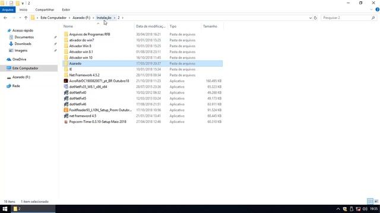Image resolution: width=380 pixels, height=213 pixels.
Task: Select the dotNetFx46 installer icon
Action: [66, 104]
